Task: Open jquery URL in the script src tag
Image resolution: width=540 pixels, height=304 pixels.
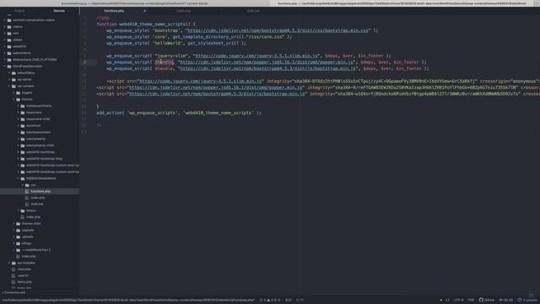Action: point(201,81)
